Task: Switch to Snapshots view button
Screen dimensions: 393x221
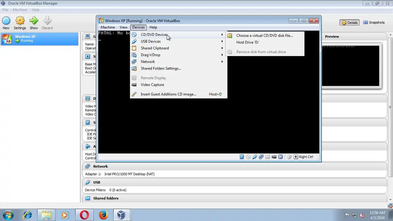Action: tap(374, 22)
